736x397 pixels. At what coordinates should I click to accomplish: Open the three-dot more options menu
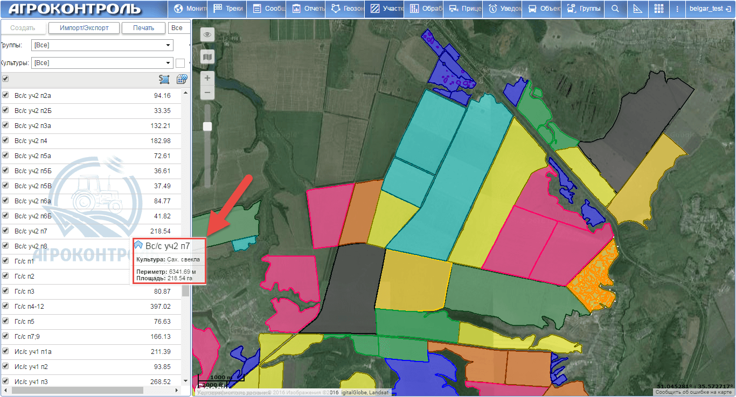click(x=677, y=9)
